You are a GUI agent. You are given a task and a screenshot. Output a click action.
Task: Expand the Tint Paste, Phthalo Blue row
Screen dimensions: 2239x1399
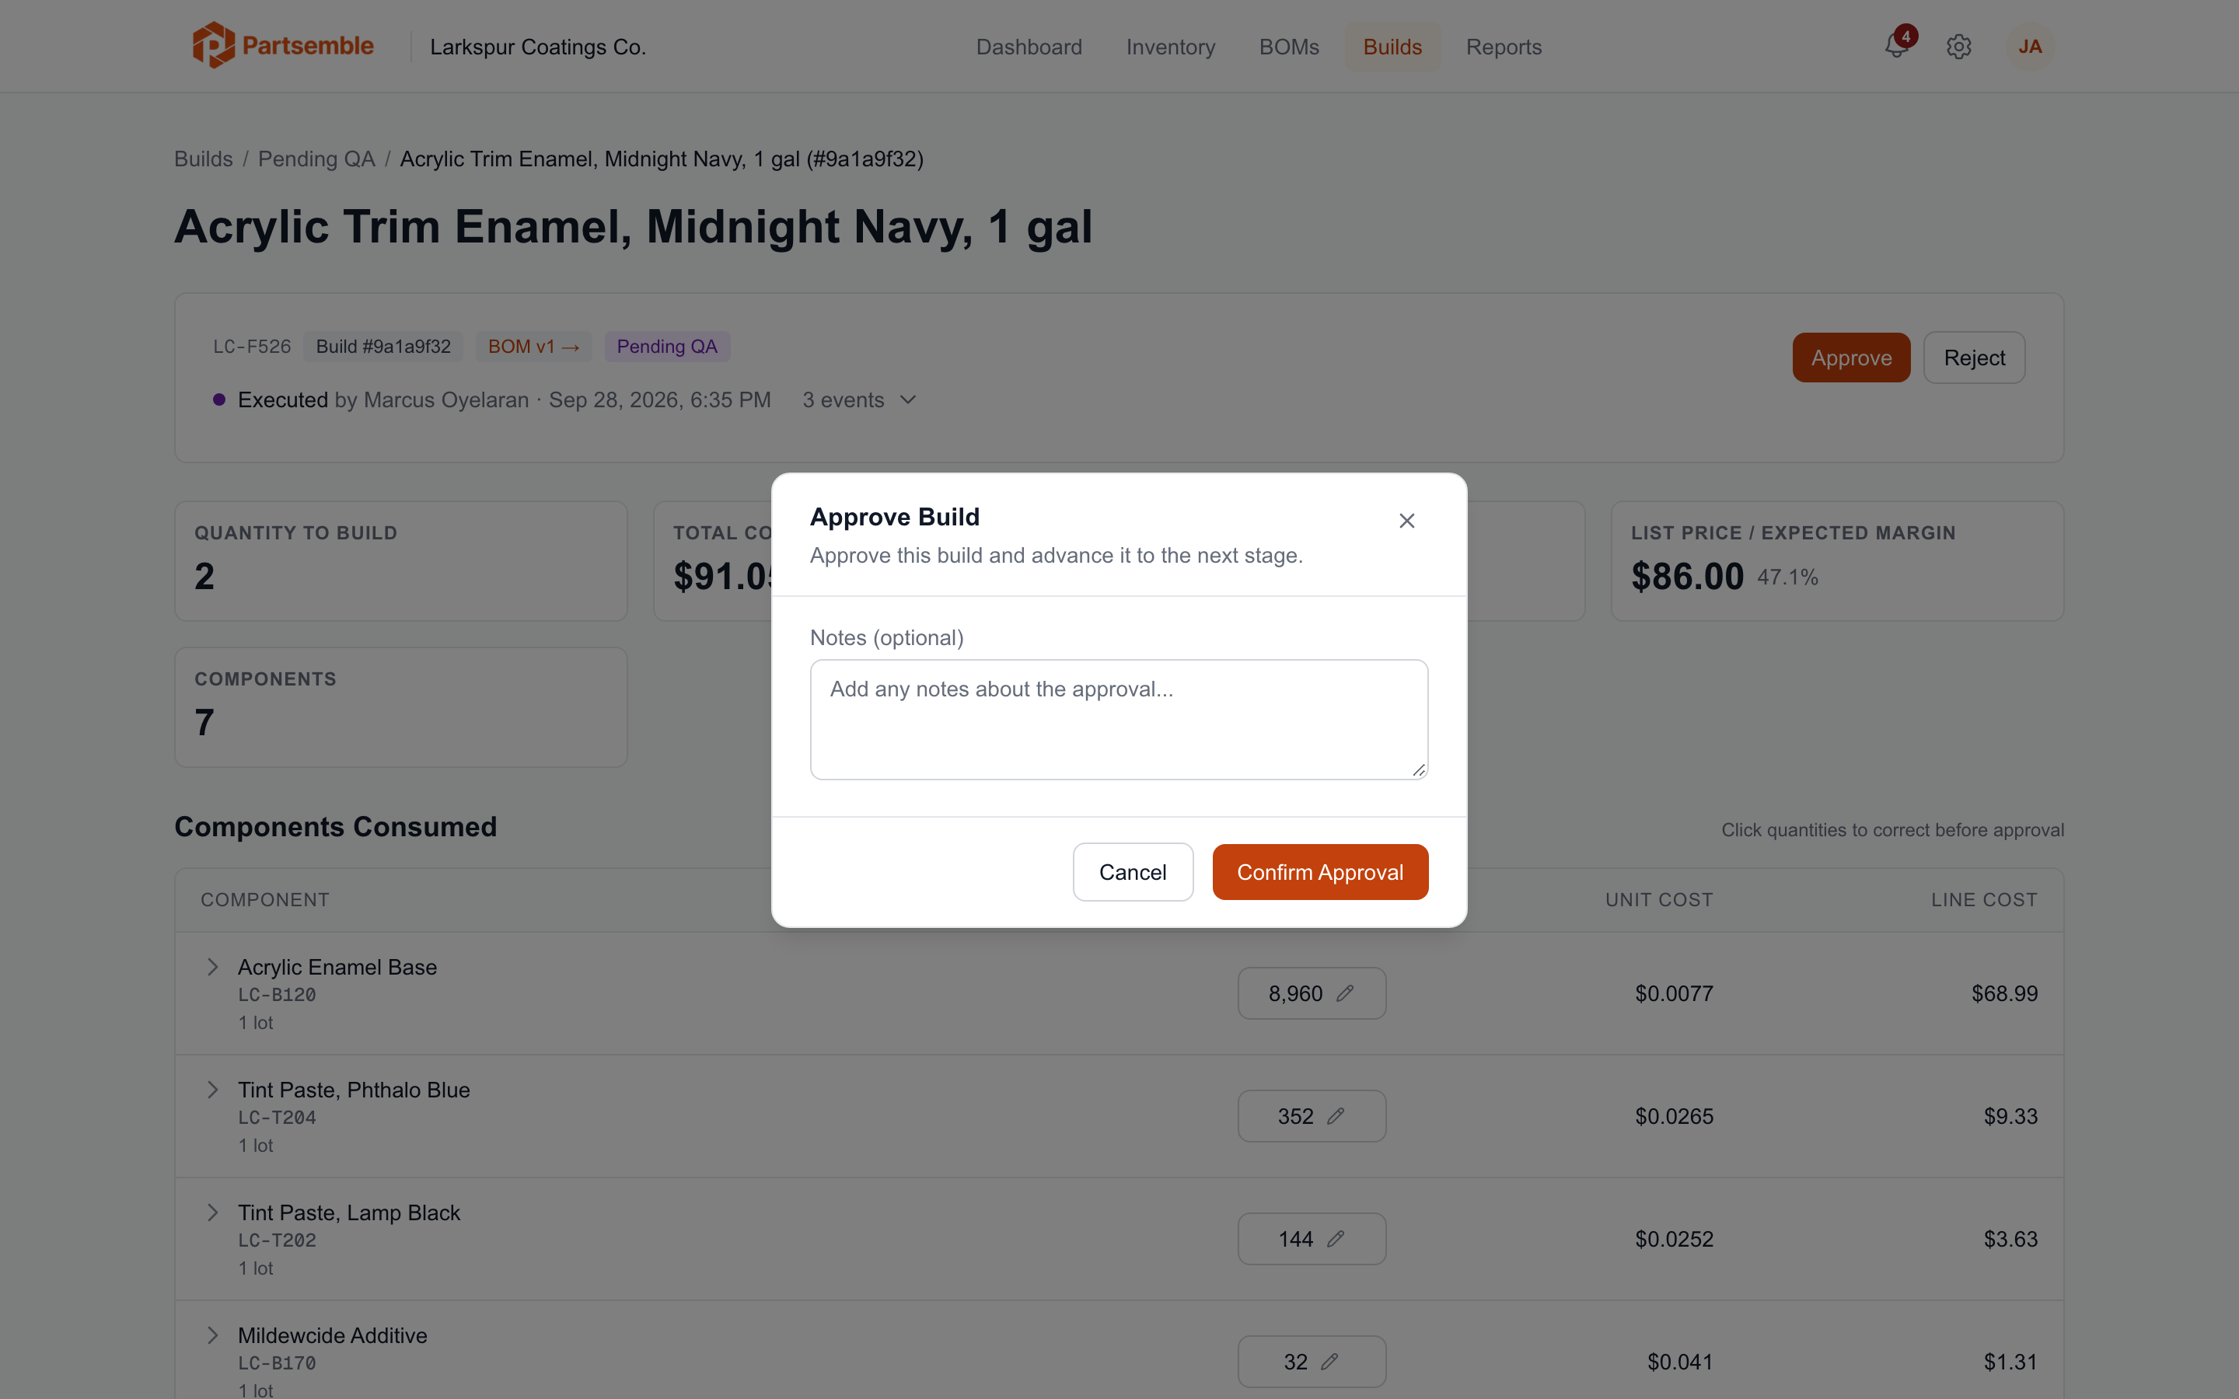[x=213, y=1090]
